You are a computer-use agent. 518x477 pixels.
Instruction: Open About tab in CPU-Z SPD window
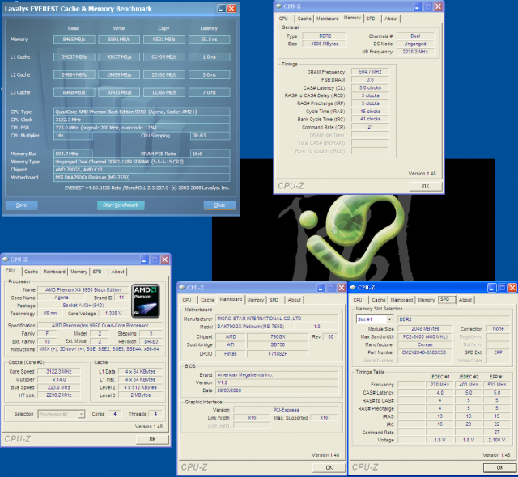465,300
